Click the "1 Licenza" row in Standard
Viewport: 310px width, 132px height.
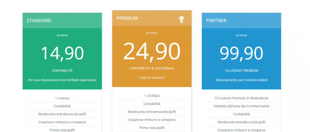click(62, 98)
